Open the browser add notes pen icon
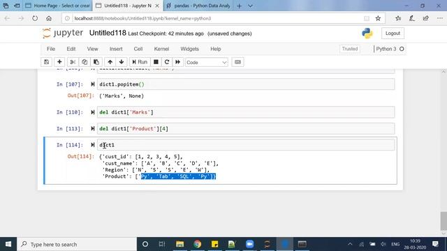 pos(412,19)
